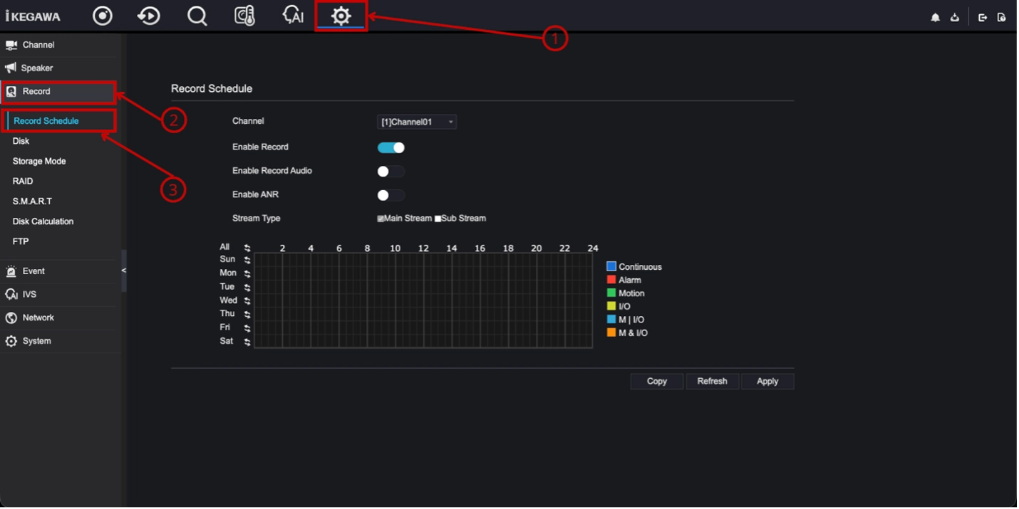Click the search magnifier icon
The width and height of the screenshot is (1019, 509).
[x=197, y=16]
